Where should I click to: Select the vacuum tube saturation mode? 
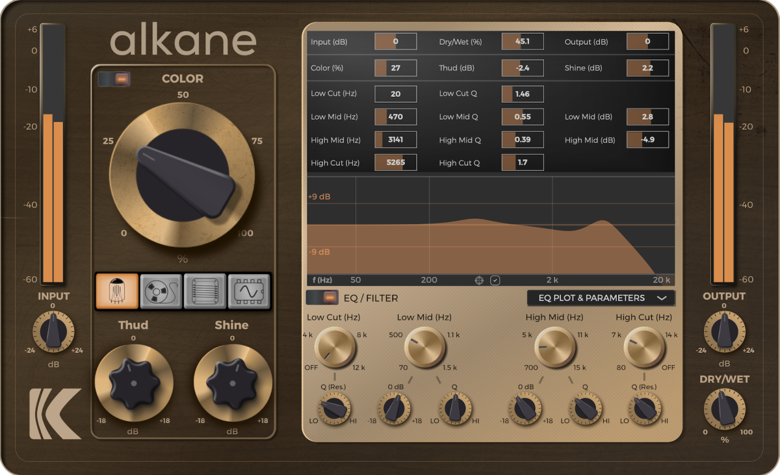pos(118,290)
